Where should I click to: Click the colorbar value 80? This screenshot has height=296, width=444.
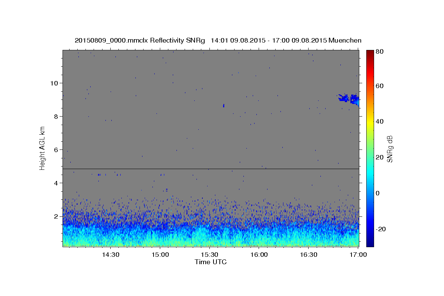click(x=380, y=52)
